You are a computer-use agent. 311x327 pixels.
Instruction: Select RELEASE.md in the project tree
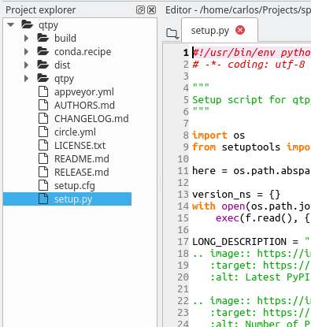[82, 173]
